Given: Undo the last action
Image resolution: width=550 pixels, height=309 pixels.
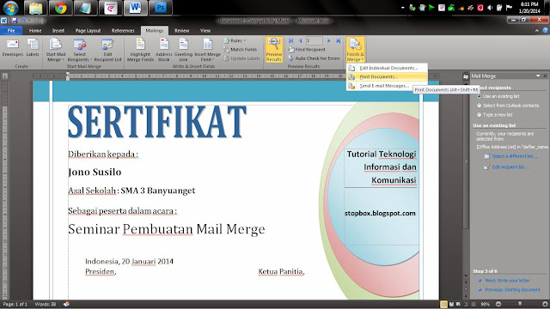Looking at the screenshot, I should tap(23, 21).
